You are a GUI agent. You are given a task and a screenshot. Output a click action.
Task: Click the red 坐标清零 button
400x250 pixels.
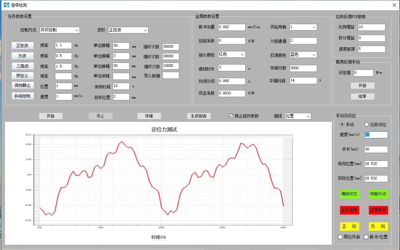(349, 210)
